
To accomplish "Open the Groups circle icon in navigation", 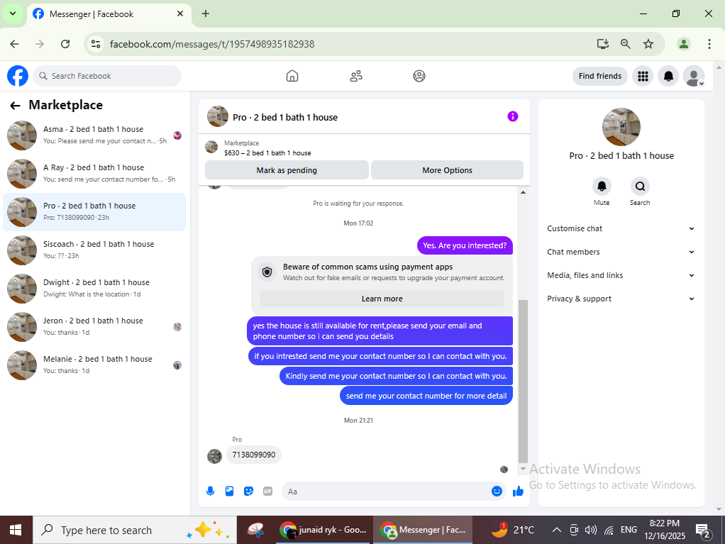I will 419,76.
